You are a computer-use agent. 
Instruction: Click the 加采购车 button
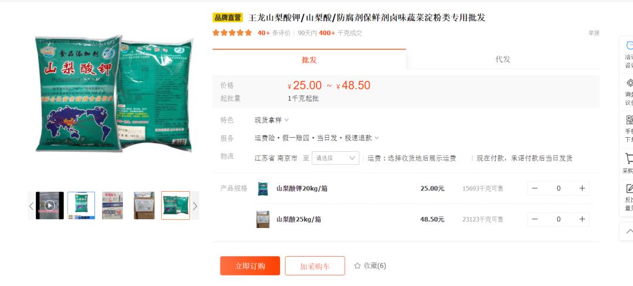coord(315,266)
